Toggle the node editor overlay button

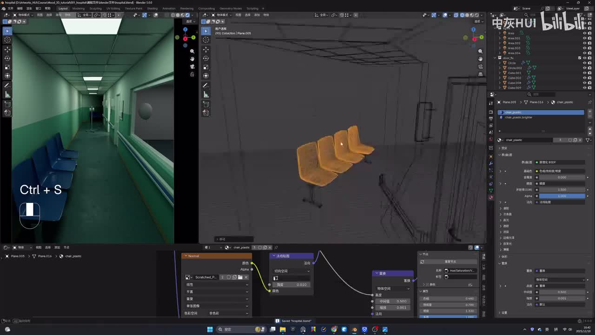[x=477, y=248]
